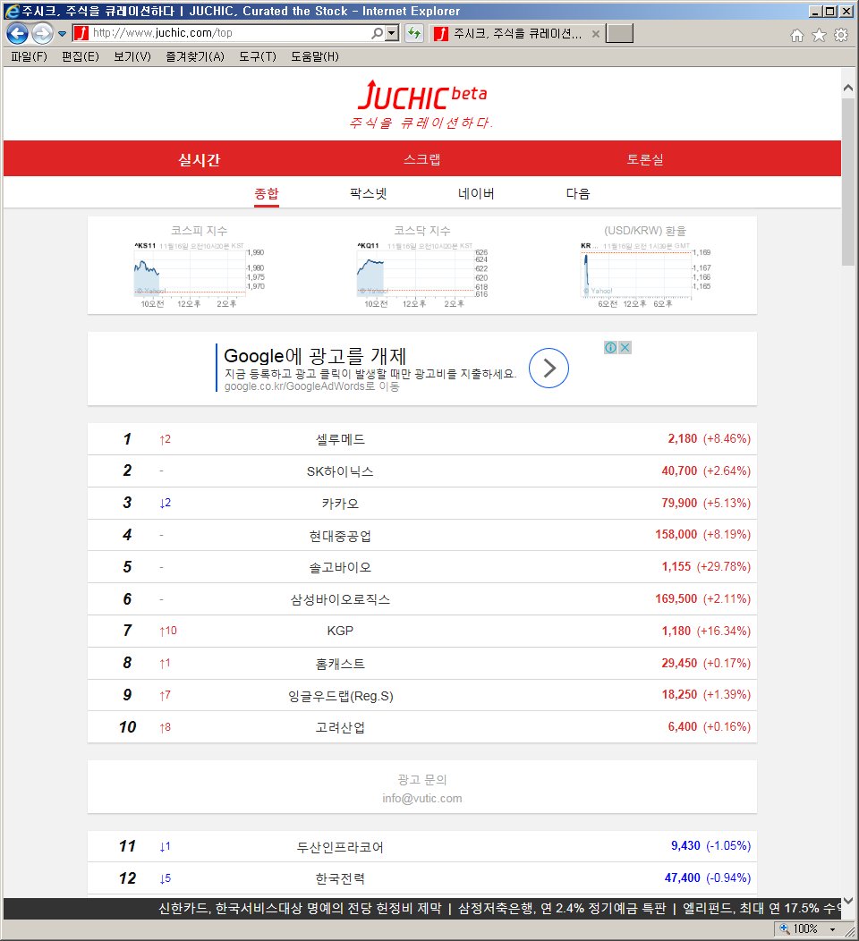Click the 신한카드 ticker news item
This screenshot has height=941, width=859.
[x=300, y=908]
